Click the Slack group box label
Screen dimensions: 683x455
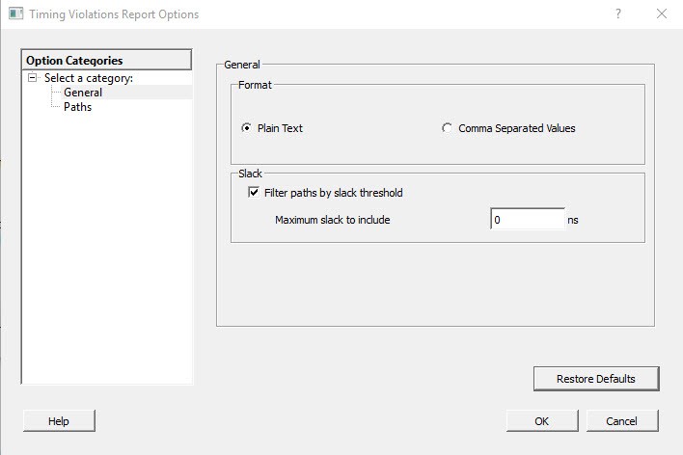250,174
